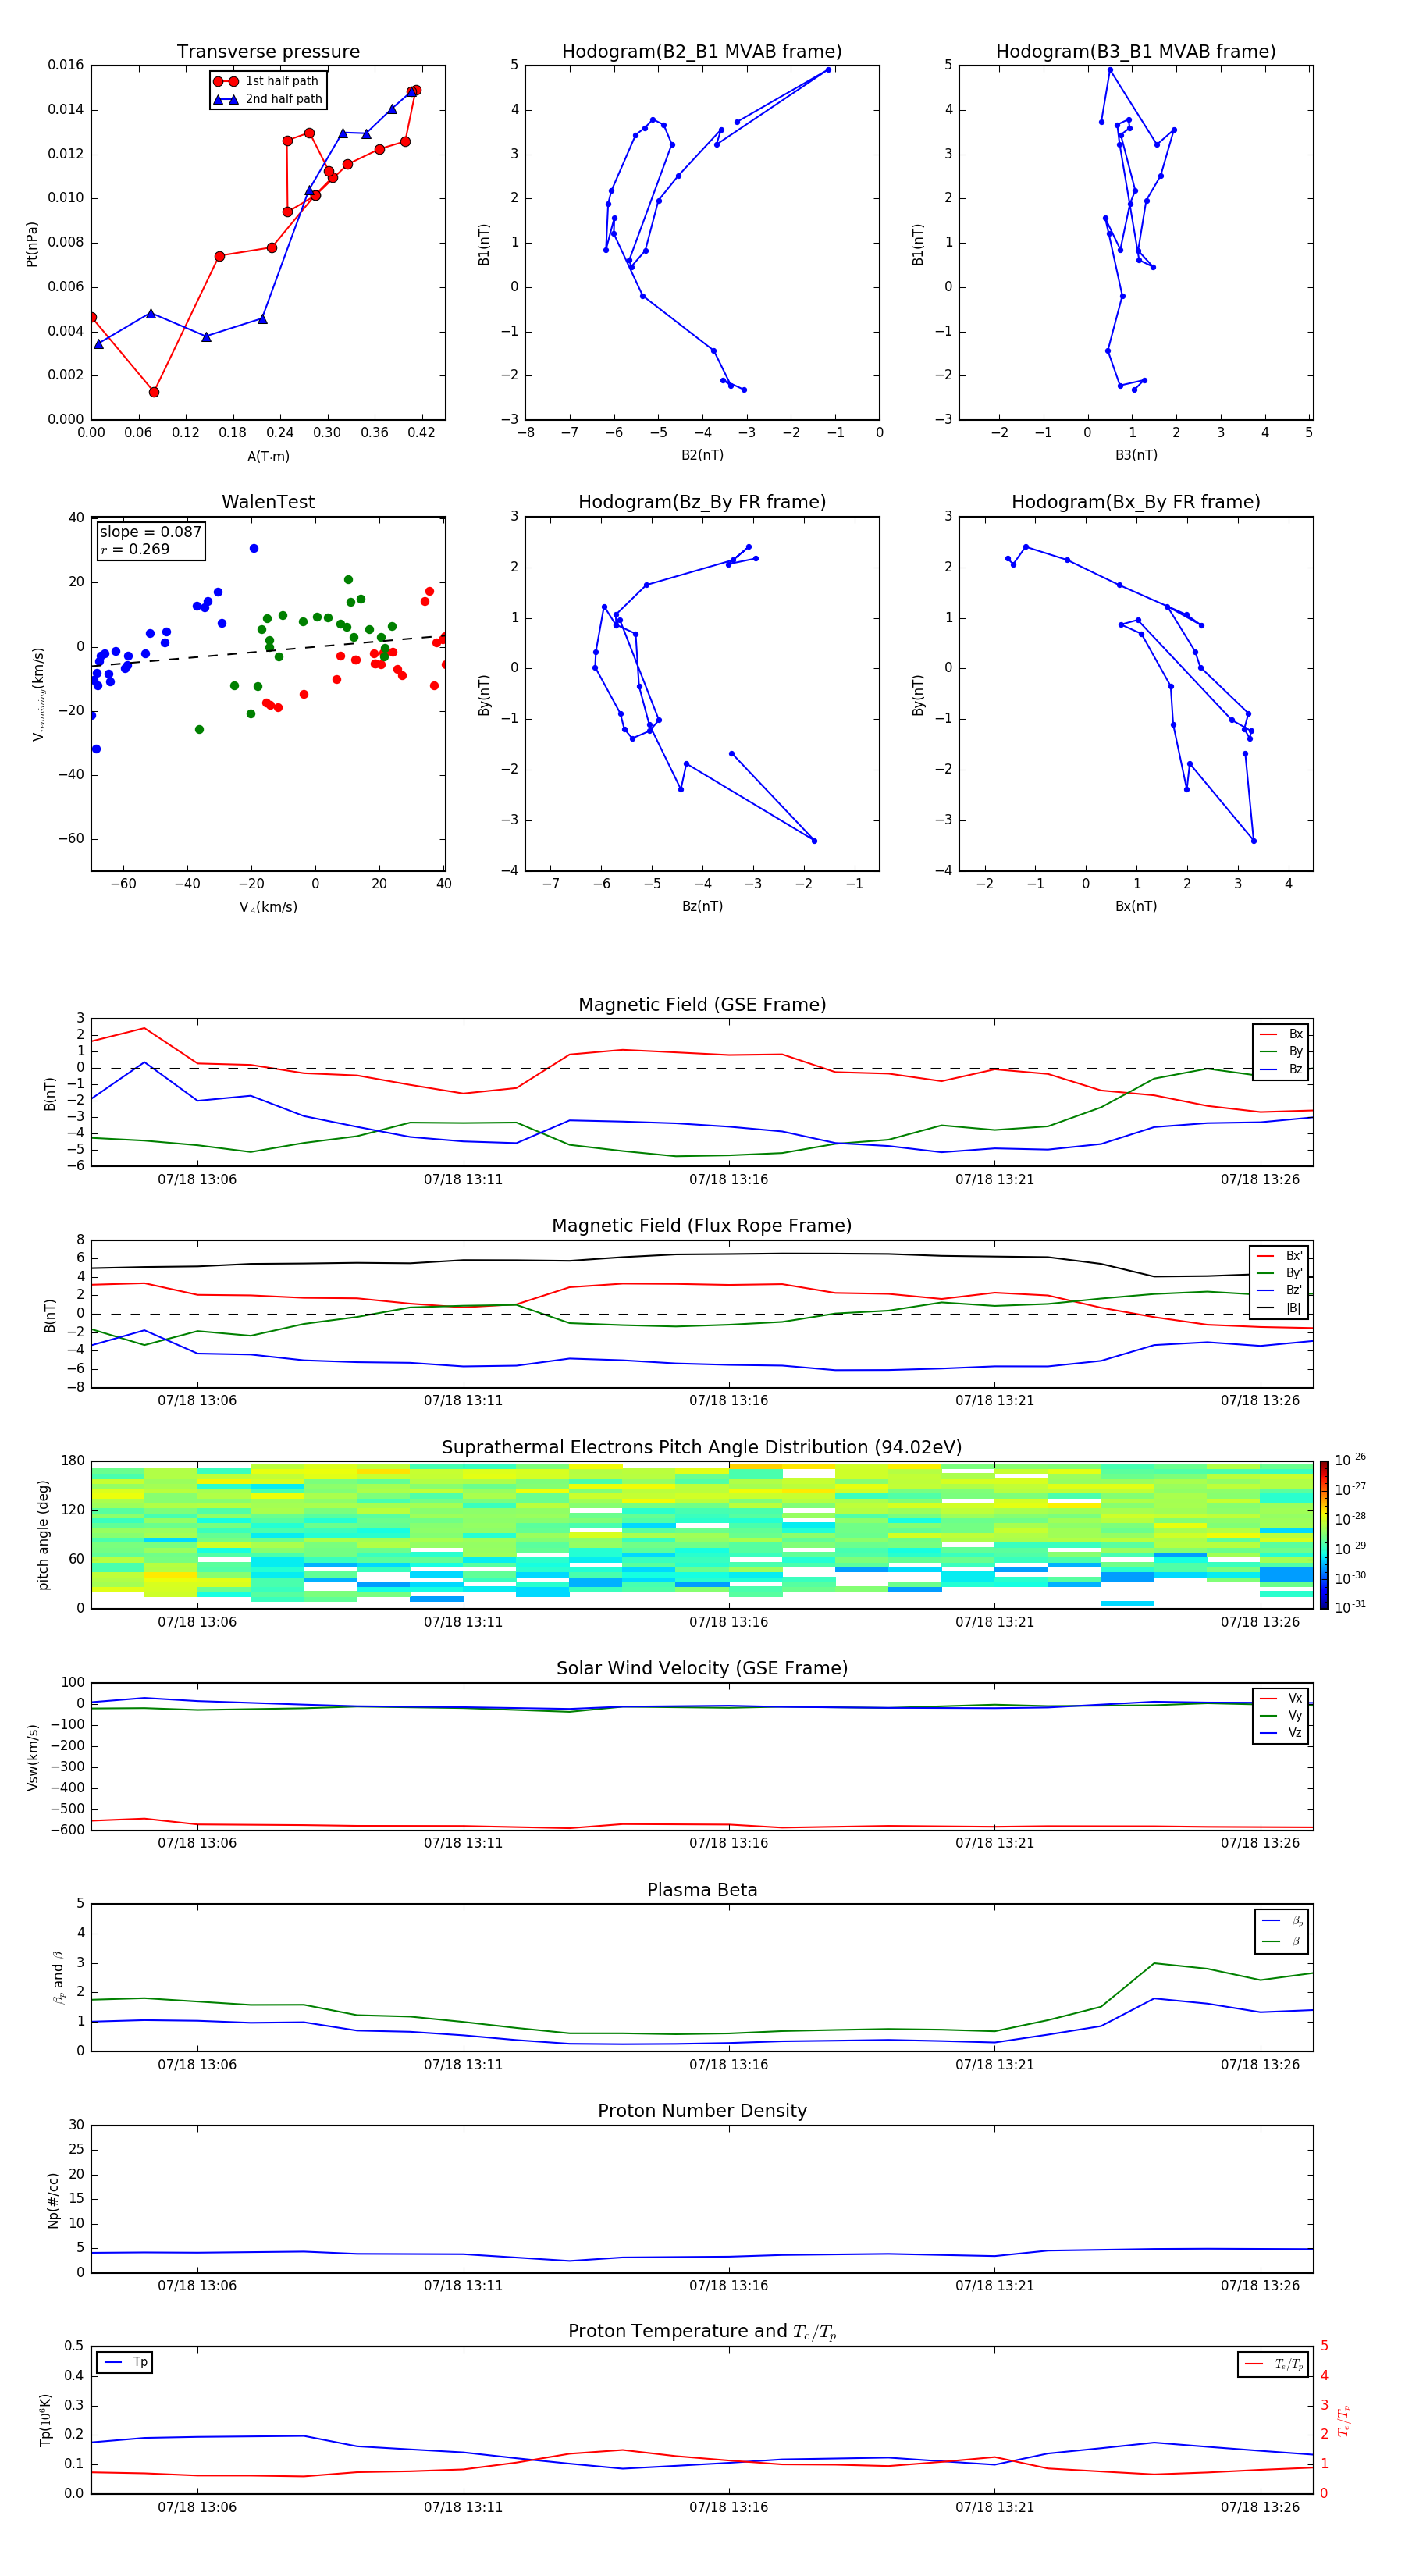
Task: Click the 'Magnetic Field (GSE Frame)' title
Action: coord(702,1005)
